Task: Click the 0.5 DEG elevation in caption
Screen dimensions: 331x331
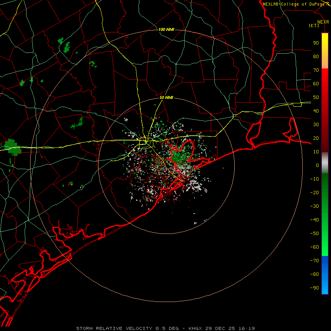Action: point(167,328)
